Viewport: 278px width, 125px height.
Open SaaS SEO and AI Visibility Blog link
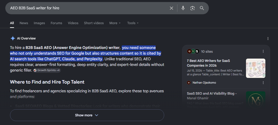pyautogui.click(x=212, y=96)
